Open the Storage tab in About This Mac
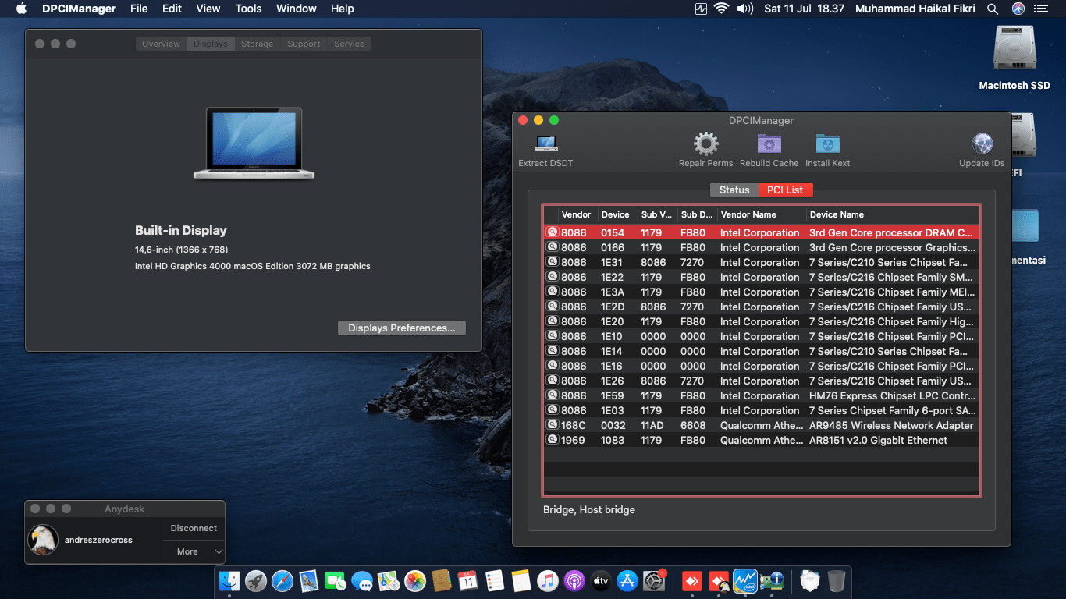 tap(257, 44)
